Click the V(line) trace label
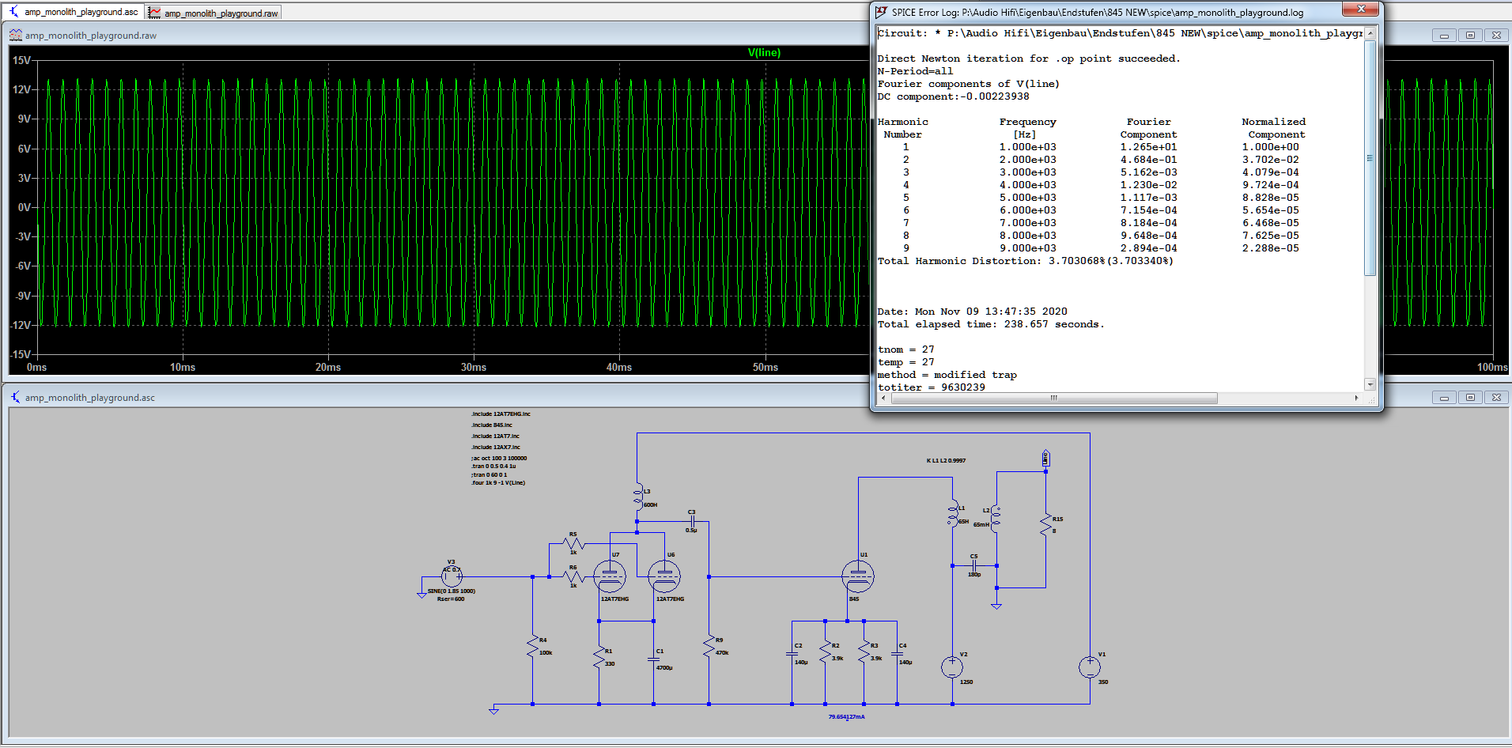The height and width of the screenshot is (748, 1512). 763,53
